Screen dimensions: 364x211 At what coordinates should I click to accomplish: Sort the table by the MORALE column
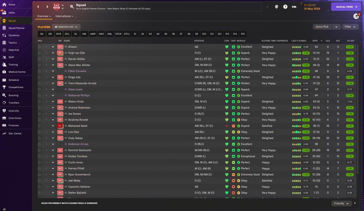click(241, 41)
